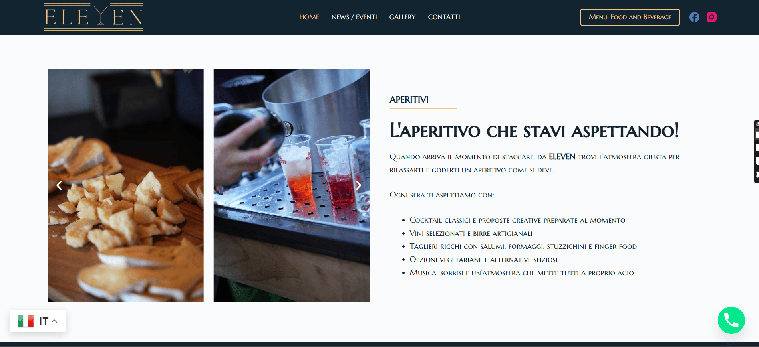Expand the IT language selector

pos(38,321)
